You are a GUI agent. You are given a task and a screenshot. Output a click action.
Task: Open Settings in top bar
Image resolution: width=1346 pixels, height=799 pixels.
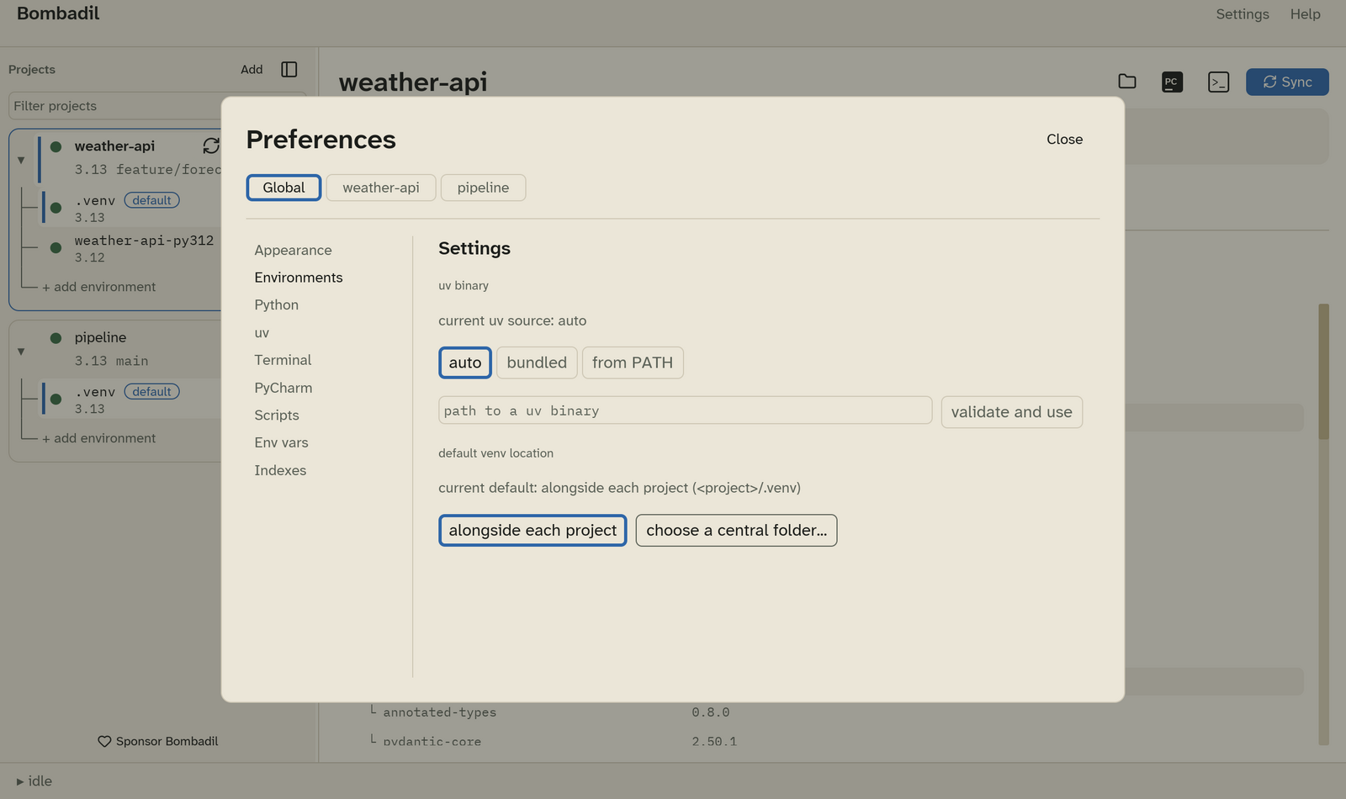(1243, 14)
